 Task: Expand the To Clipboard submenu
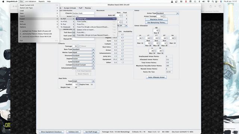tap(67, 27)
